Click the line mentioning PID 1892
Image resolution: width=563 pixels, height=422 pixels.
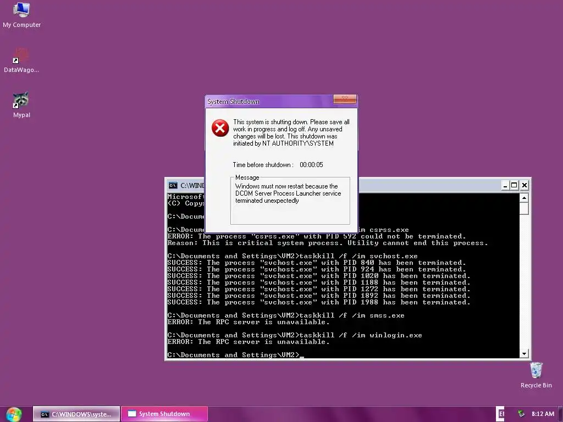[319, 296]
